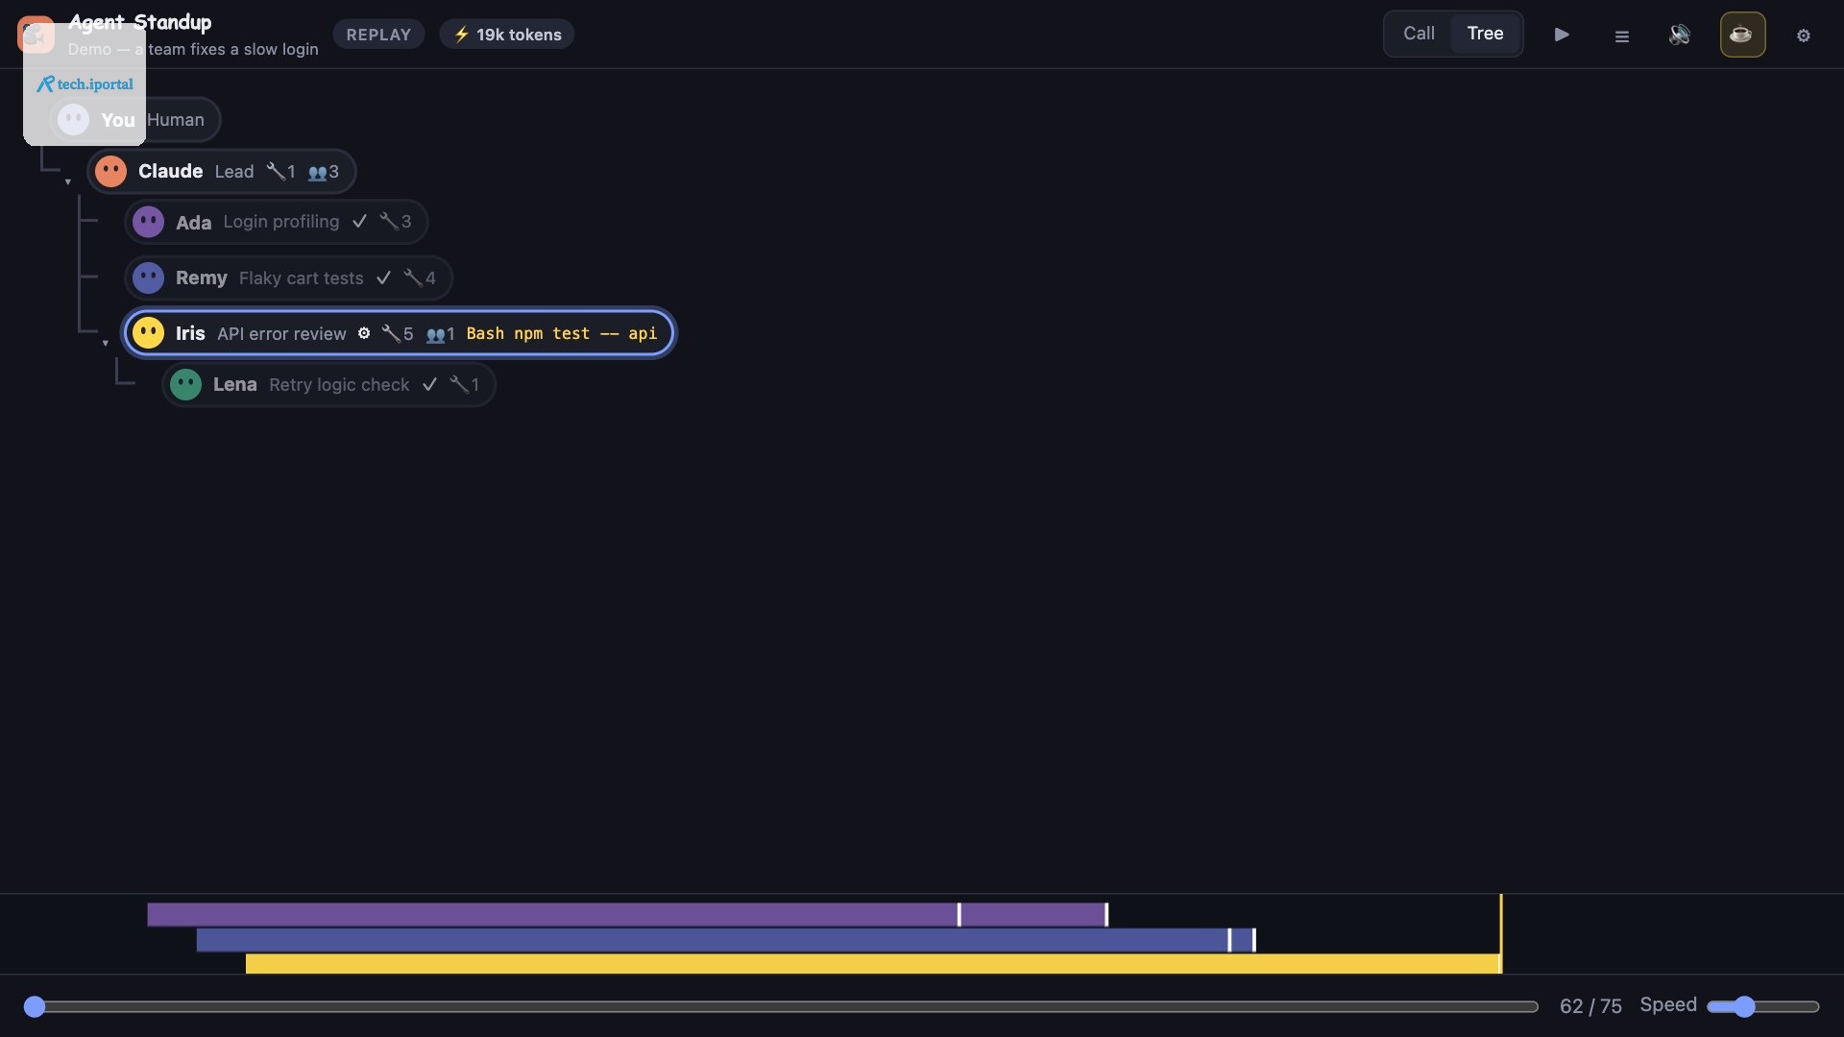Click the 19k tokens indicator
The image size is (1844, 1037).
coord(507,35)
